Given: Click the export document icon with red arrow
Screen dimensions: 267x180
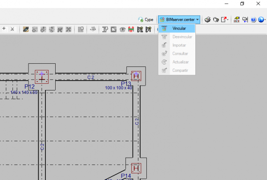Looking at the screenshot, I should [x=224, y=20].
